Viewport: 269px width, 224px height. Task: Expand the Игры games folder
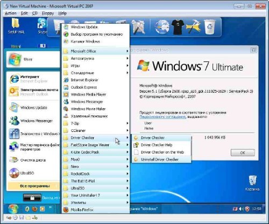pos(96,66)
